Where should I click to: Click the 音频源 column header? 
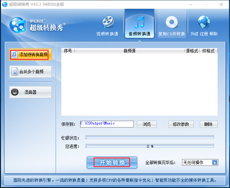pyautogui.click(x=129, y=51)
